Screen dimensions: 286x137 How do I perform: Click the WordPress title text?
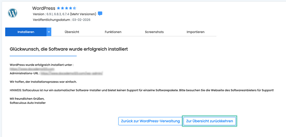tap(43, 8)
